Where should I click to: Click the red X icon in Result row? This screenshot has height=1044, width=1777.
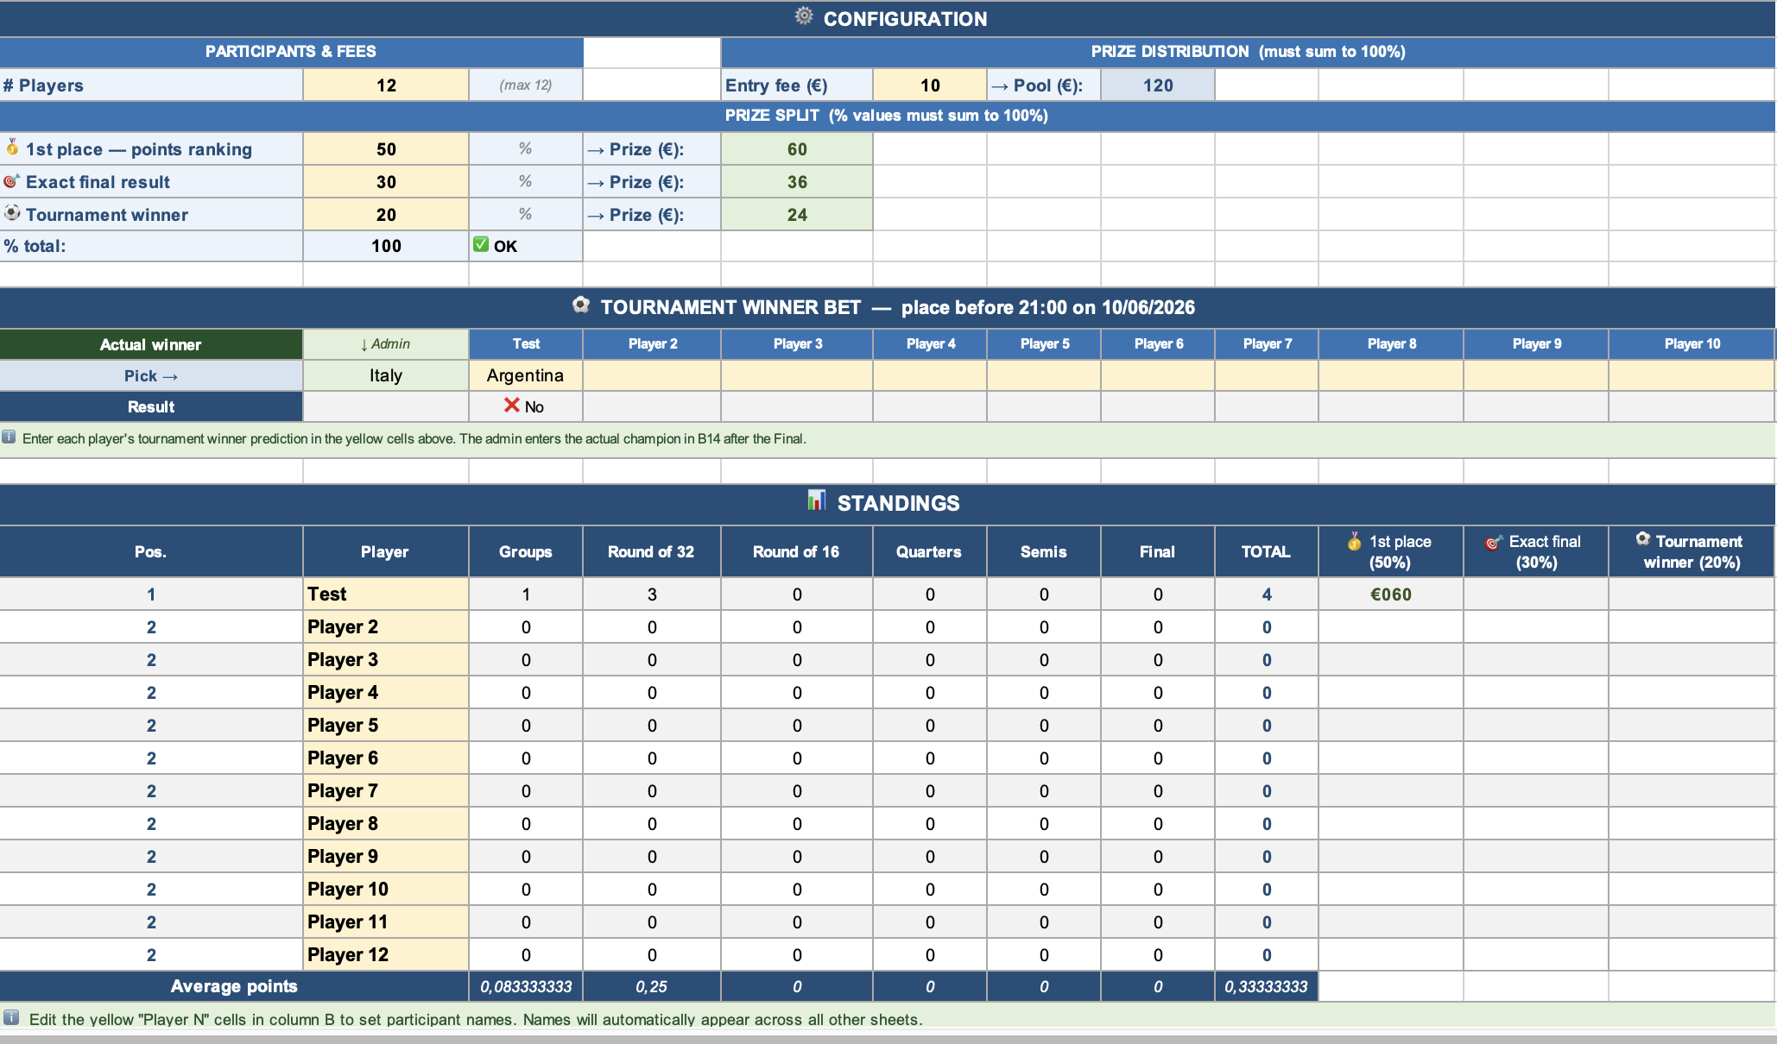512,405
